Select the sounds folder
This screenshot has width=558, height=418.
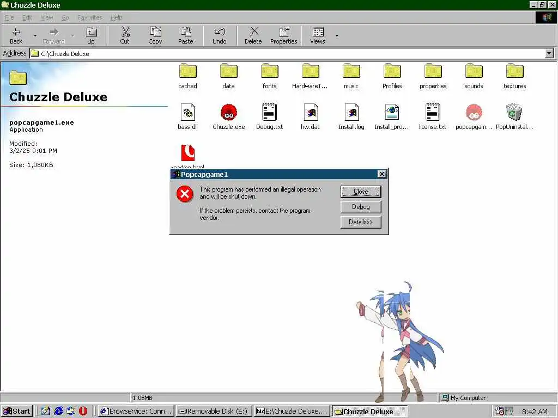[474, 76]
